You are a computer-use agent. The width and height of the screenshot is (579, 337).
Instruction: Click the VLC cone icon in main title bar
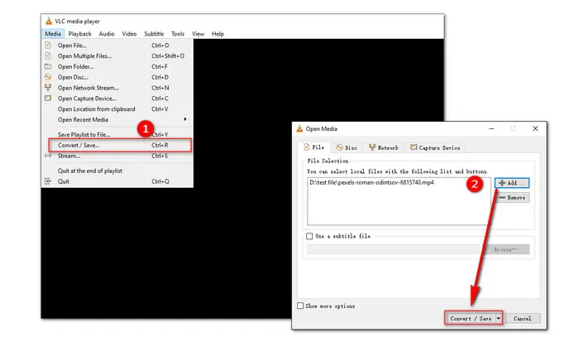[x=48, y=21]
